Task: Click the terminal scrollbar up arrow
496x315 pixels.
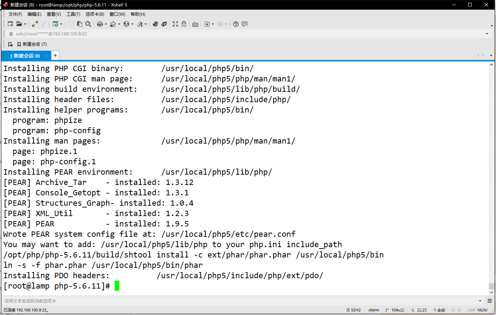Action: click(492, 65)
